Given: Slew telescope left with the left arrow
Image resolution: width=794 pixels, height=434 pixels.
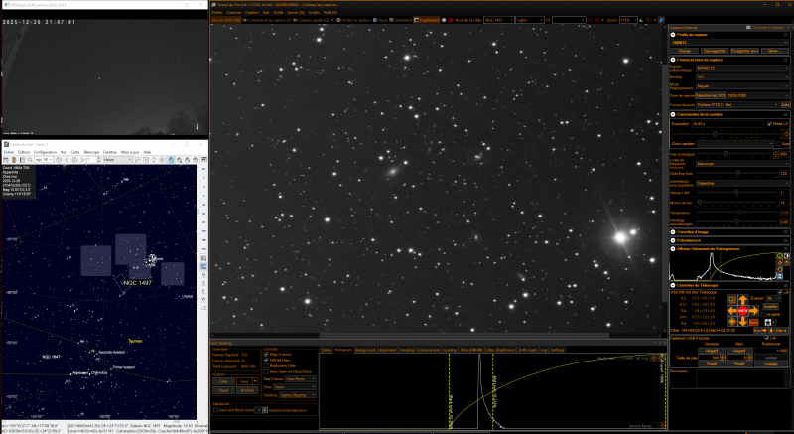Looking at the screenshot, I should (732, 311).
